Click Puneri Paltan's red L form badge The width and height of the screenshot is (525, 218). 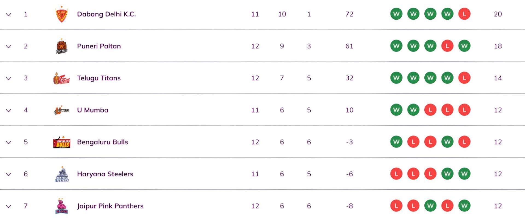point(447,46)
